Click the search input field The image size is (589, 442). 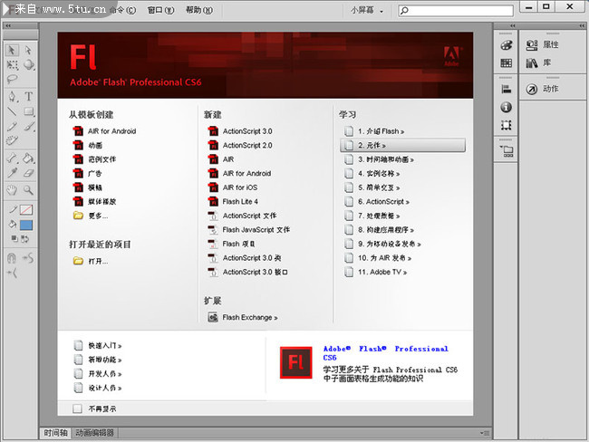[456, 11]
